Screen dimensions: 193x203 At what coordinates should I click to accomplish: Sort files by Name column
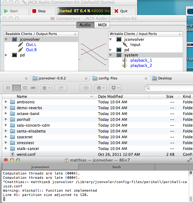click(48, 97)
